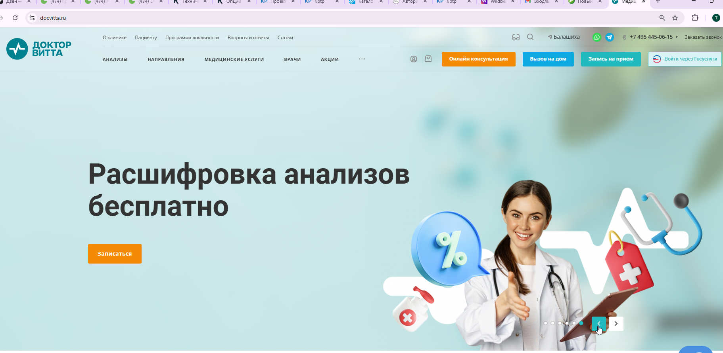Show next slide in banner
Viewport: 723px width, 353px height.
point(616,324)
